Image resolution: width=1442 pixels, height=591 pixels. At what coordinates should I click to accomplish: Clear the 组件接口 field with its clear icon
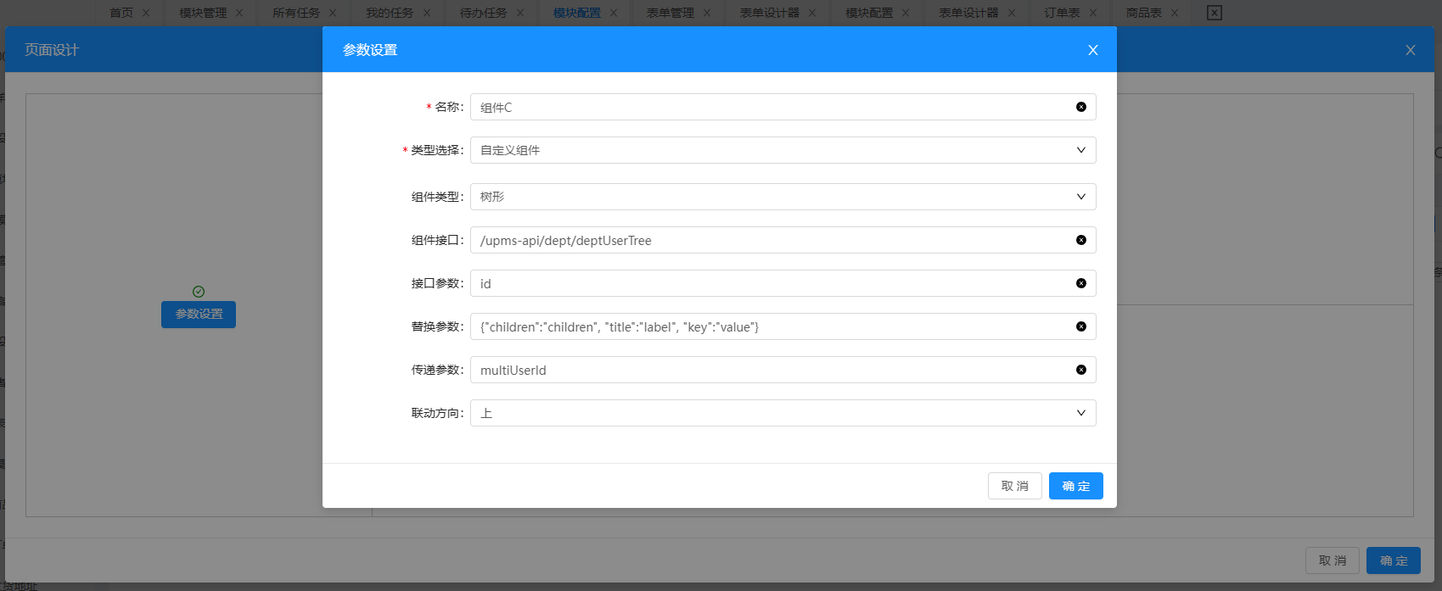[1080, 240]
